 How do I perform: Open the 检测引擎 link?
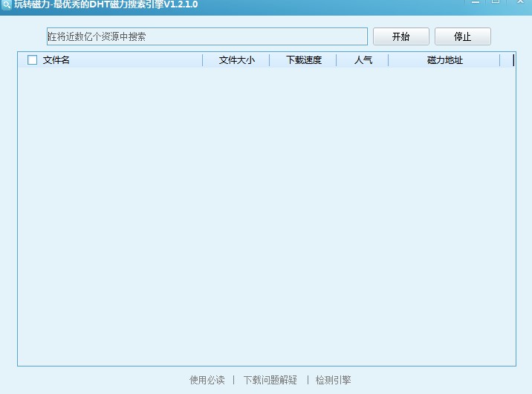[x=333, y=380]
